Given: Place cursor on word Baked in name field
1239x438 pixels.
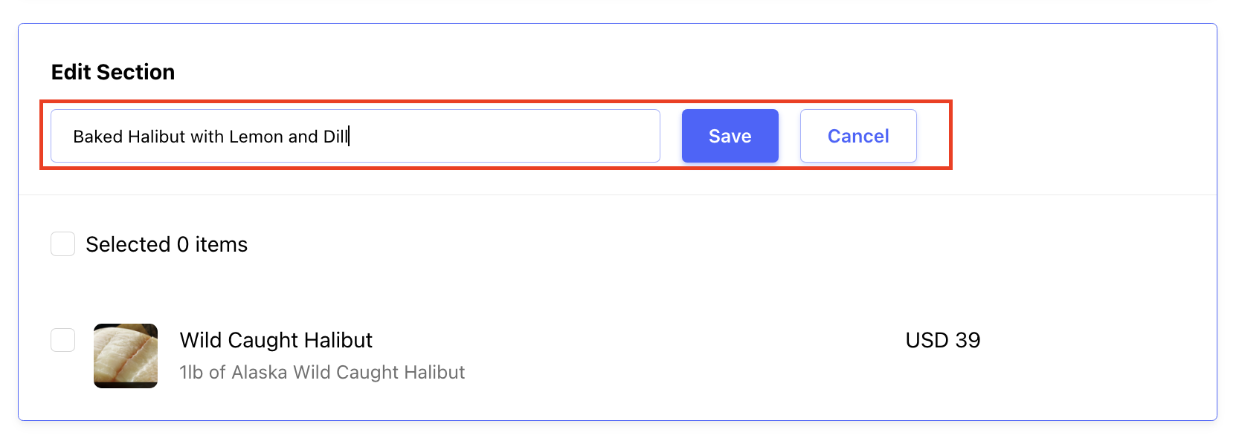Looking at the screenshot, I should [x=97, y=137].
